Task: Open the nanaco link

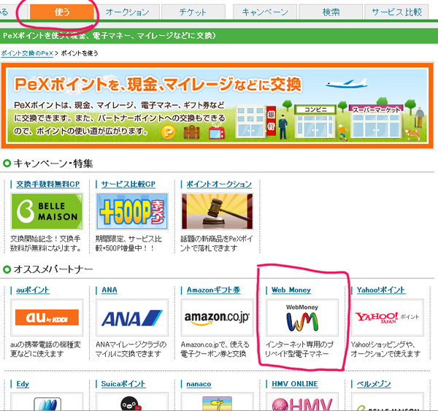Action: 199,384
